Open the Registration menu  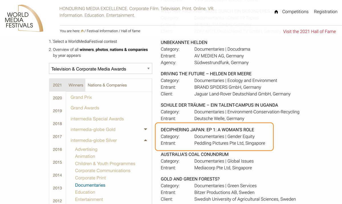[x=325, y=12]
